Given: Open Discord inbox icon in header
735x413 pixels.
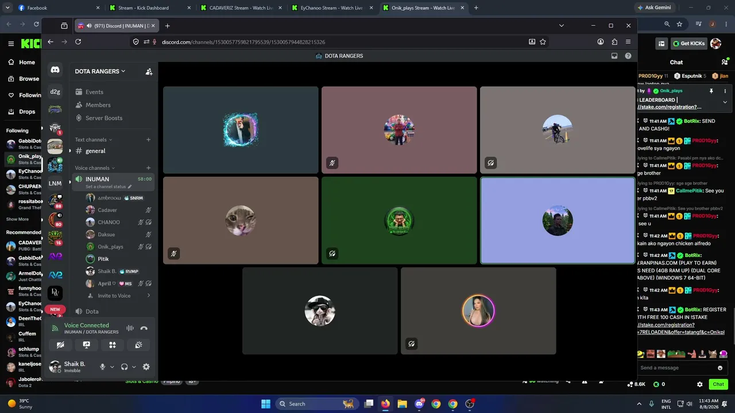Looking at the screenshot, I should 614,56.
